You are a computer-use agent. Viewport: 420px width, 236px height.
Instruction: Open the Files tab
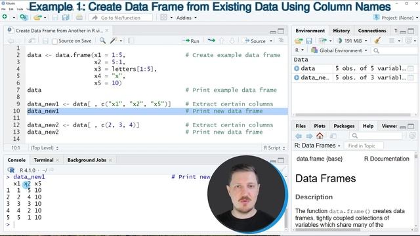(301, 126)
